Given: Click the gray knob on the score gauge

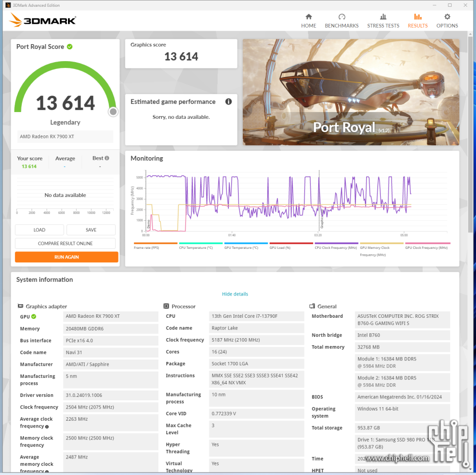Looking at the screenshot, I should (113, 112).
